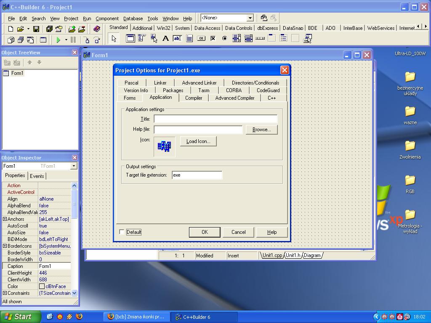431x323 pixels.
Task: Click the Title input field
Action: point(215,119)
